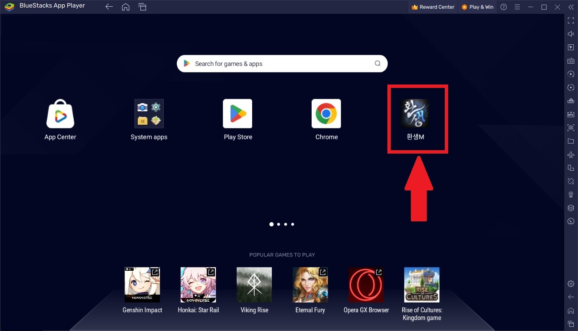Open the media manager folder icon
The image size is (578, 331).
(571, 141)
